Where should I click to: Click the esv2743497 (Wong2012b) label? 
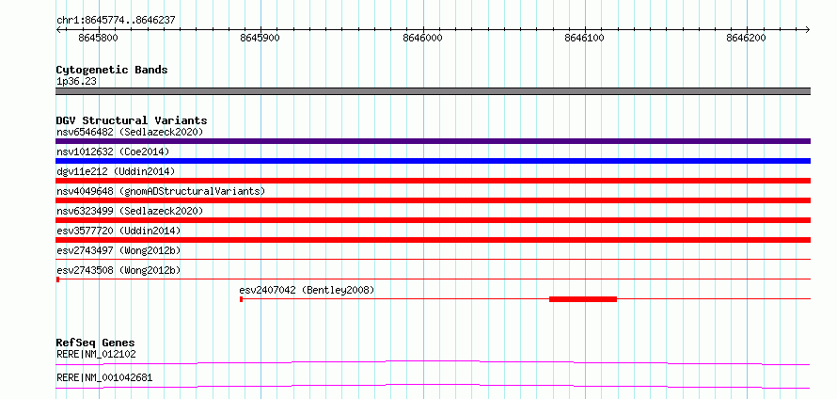click(x=118, y=250)
